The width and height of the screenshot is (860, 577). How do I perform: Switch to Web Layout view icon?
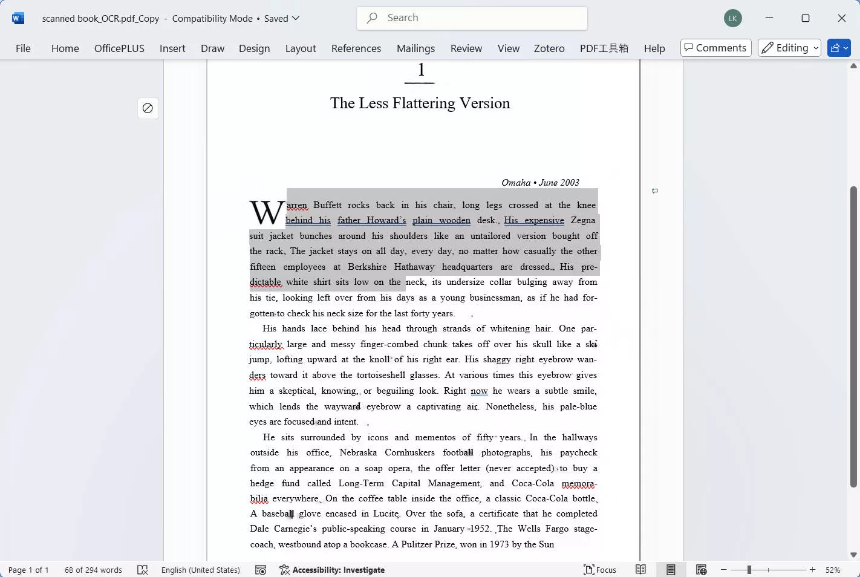pyautogui.click(x=702, y=569)
